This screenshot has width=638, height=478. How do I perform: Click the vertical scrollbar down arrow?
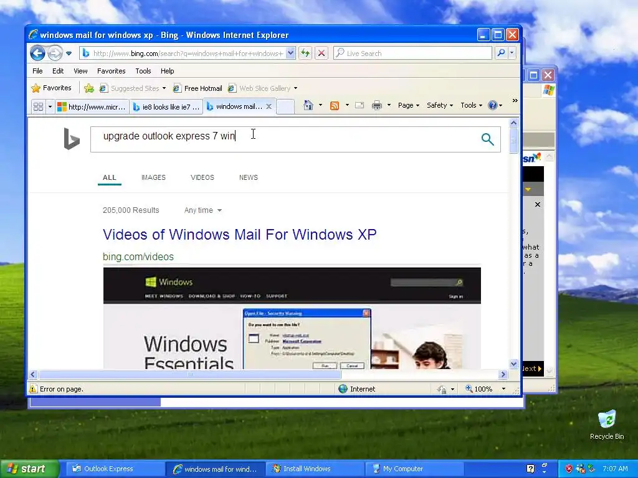pos(513,363)
